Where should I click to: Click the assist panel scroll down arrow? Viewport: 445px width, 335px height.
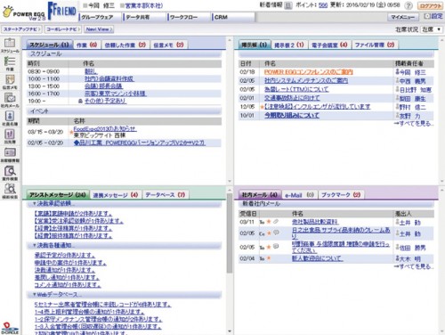[230, 331]
